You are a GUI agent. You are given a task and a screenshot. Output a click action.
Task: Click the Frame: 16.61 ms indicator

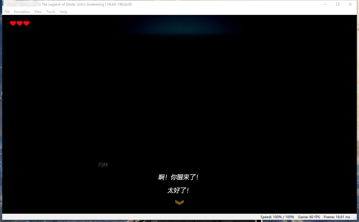[x=337, y=217]
